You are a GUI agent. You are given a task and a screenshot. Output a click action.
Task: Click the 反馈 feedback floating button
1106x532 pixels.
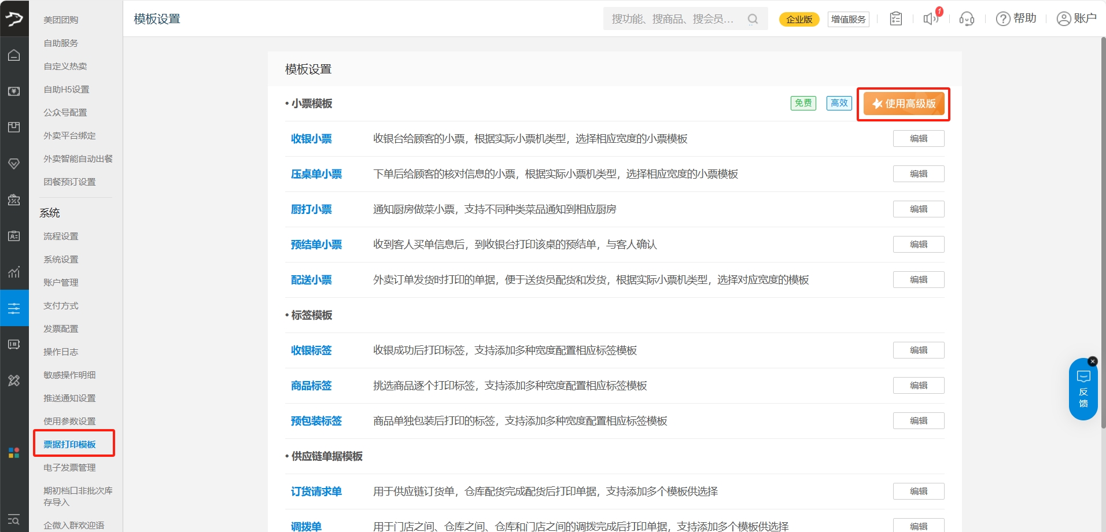coord(1083,390)
